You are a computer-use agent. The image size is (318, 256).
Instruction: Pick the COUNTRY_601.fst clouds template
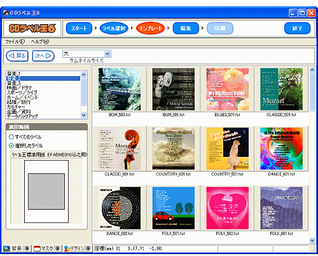point(174,149)
